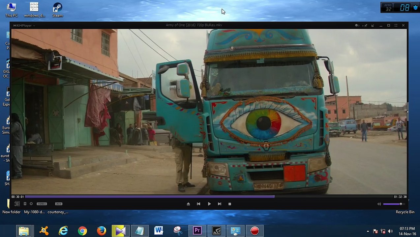Pin KMPlayer window always on top
The height and width of the screenshot is (237, 420).
tap(365, 25)
